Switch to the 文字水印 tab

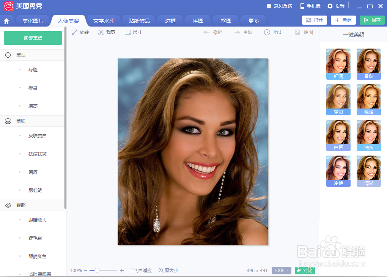(104, 21)
